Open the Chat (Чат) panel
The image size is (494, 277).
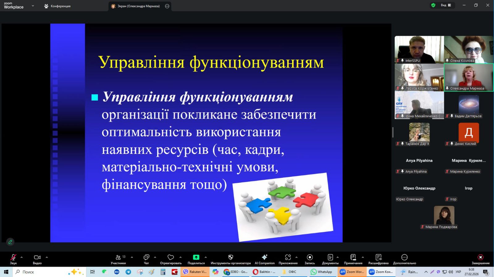point(146,258)
